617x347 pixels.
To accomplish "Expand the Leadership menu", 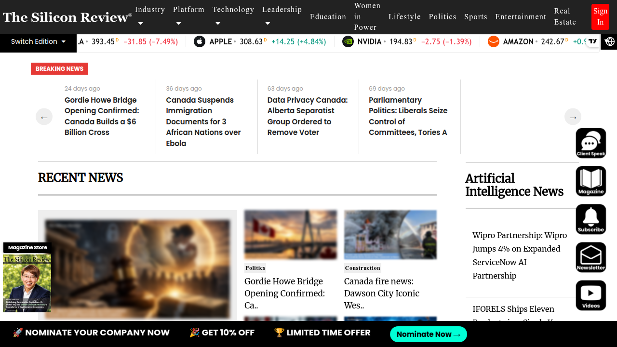I will pos(282,16).
